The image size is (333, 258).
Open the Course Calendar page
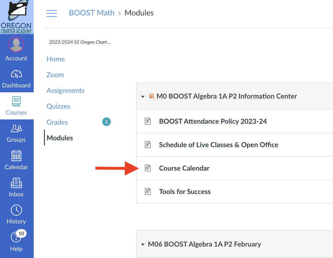click(x=184, y=168)
